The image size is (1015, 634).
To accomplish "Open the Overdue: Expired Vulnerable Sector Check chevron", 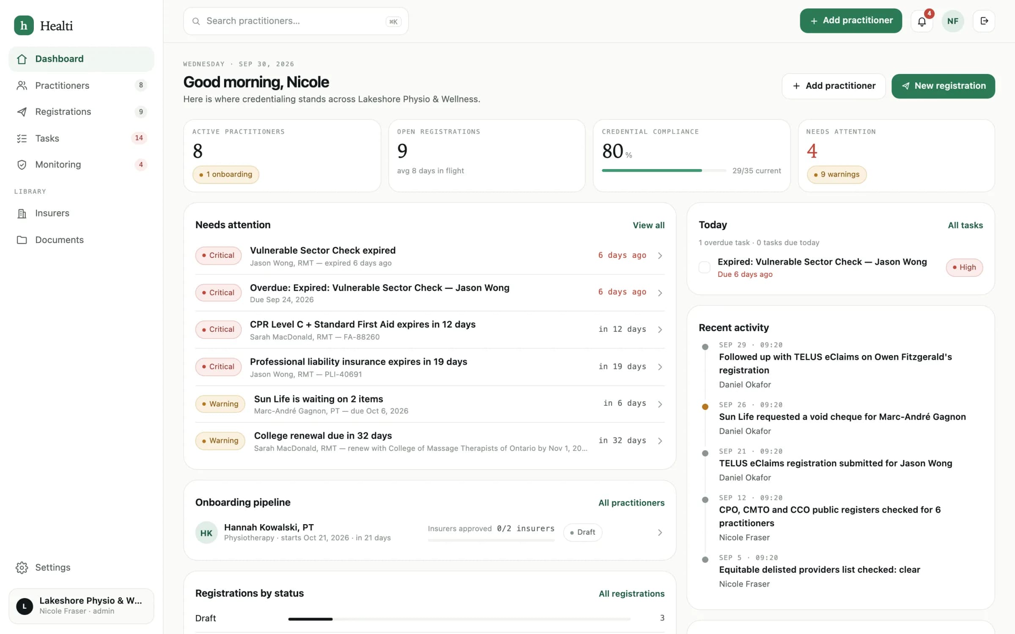I will click(660, 293).
